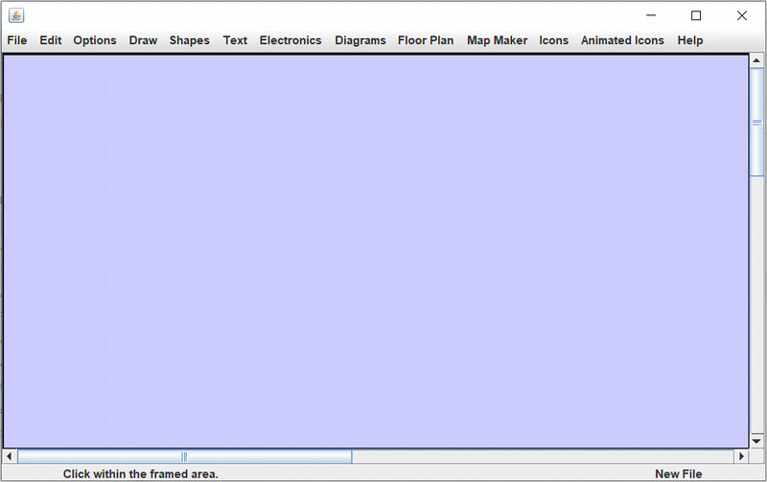
Task: Open the Animated Icons menu
Action: [x=622, y=40]
